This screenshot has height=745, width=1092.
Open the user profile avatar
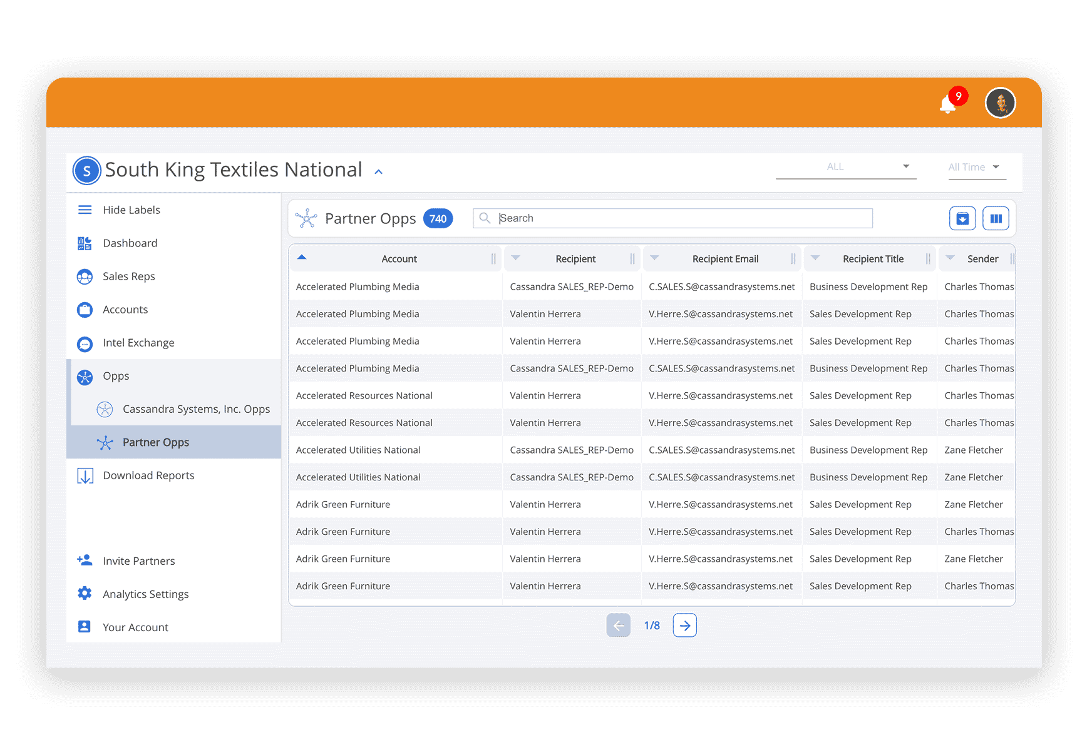pos(1000,103)
